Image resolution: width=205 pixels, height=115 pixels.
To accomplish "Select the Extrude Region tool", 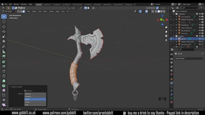I will [x=4, y=57].
